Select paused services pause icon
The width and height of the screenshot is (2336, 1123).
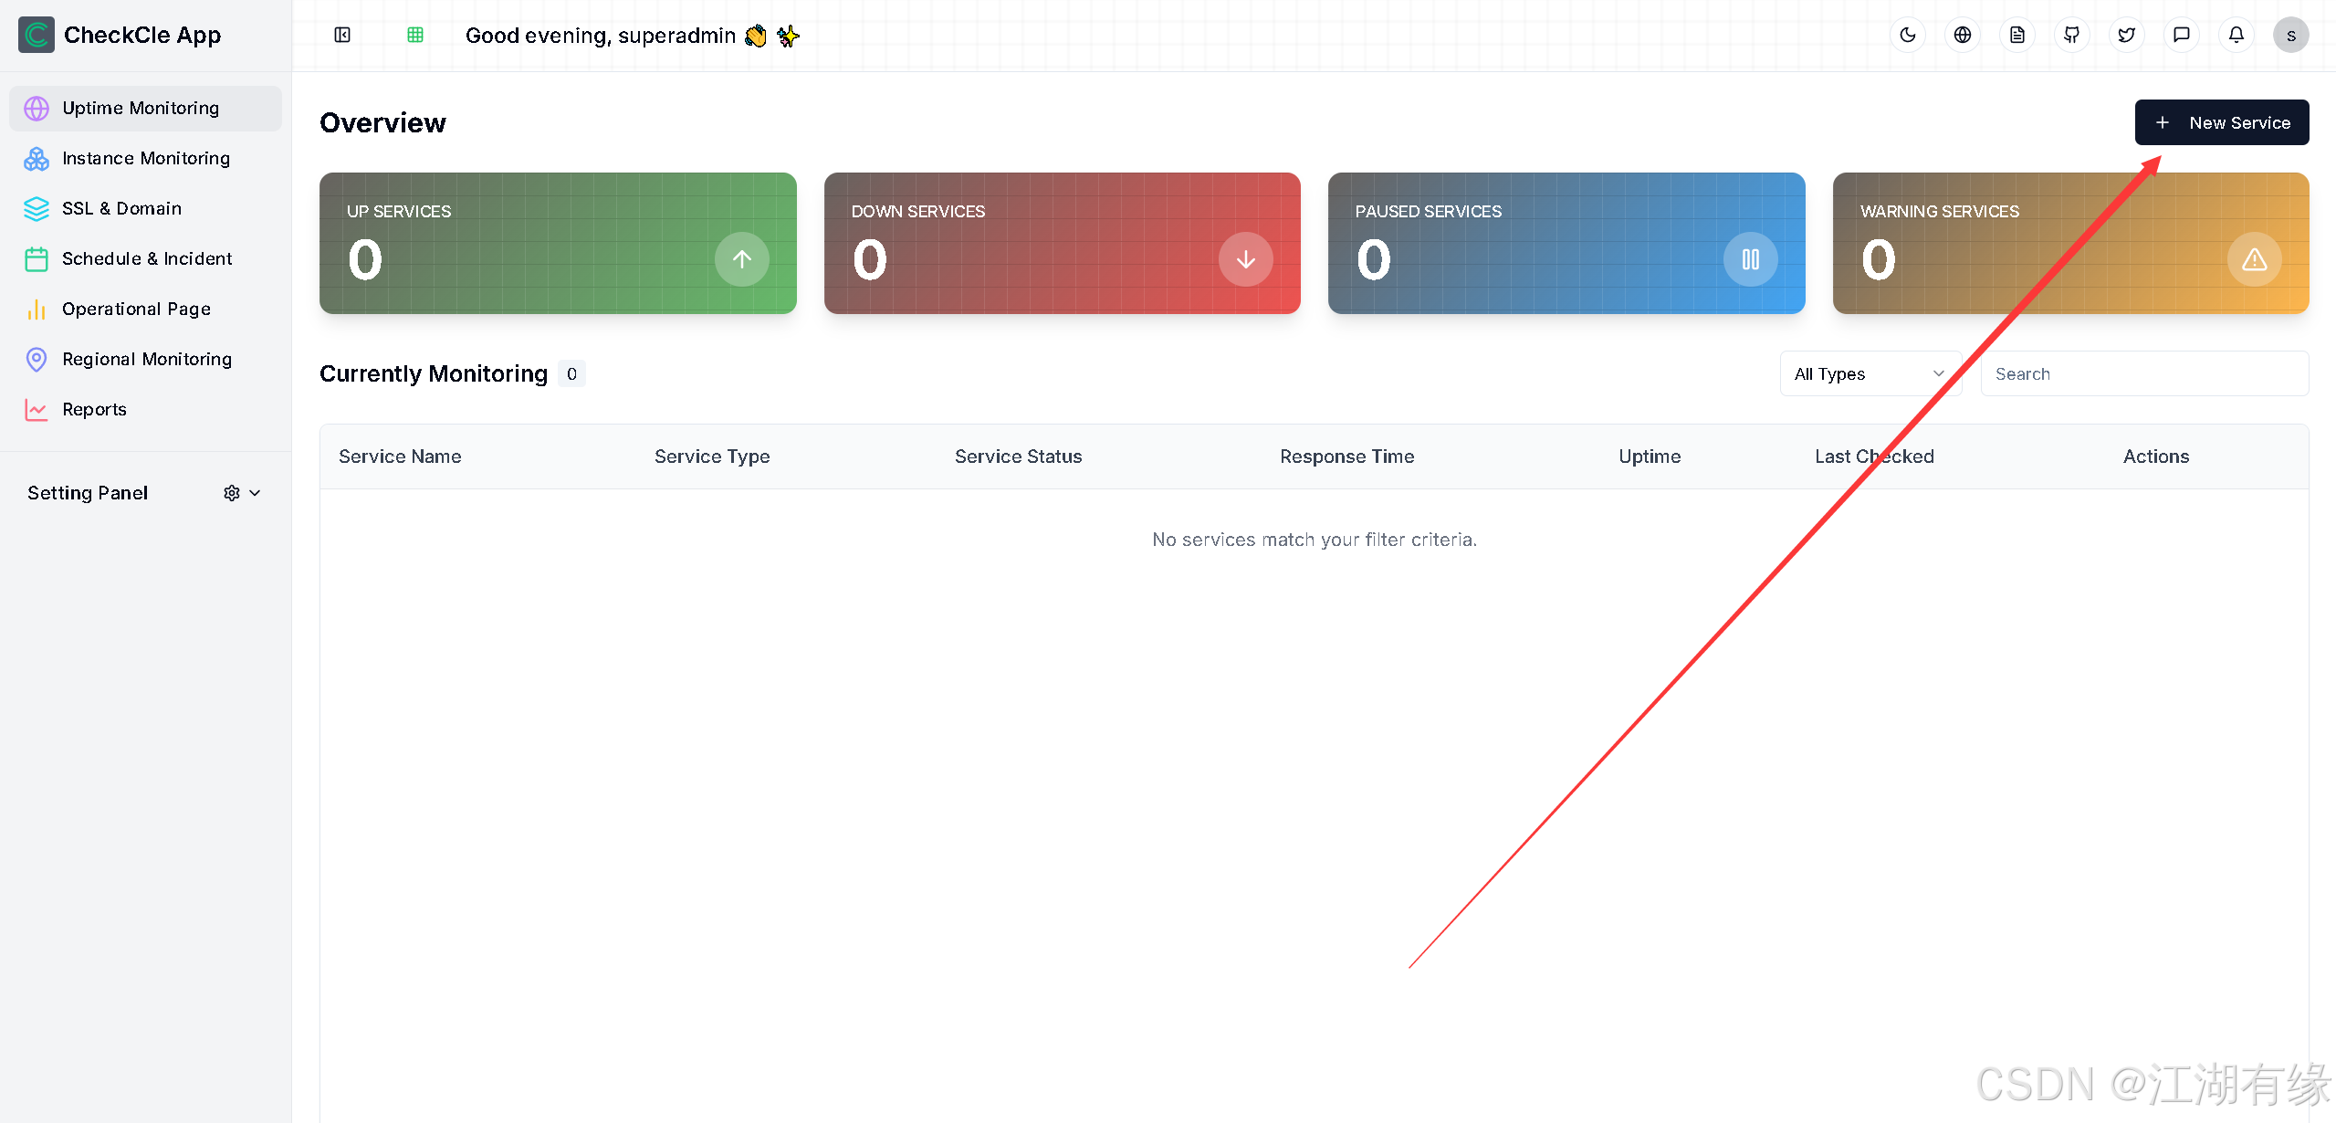(1749, 259)
